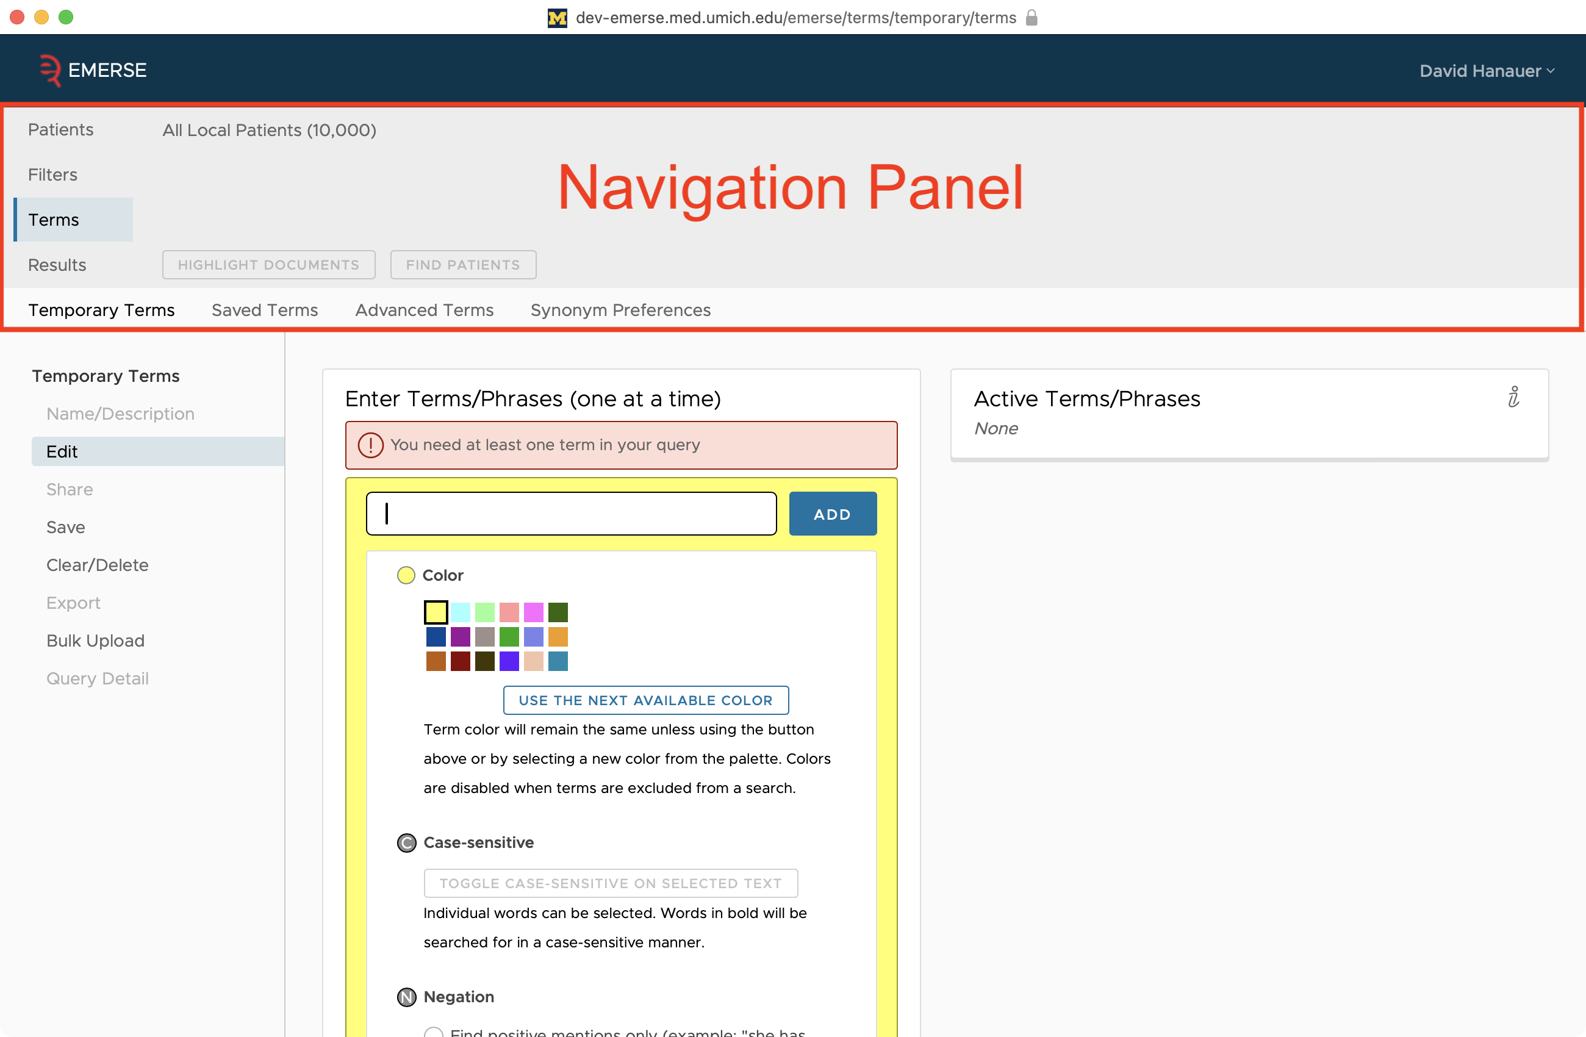Click Use The Next Available Color button

[x=646, y=700]
